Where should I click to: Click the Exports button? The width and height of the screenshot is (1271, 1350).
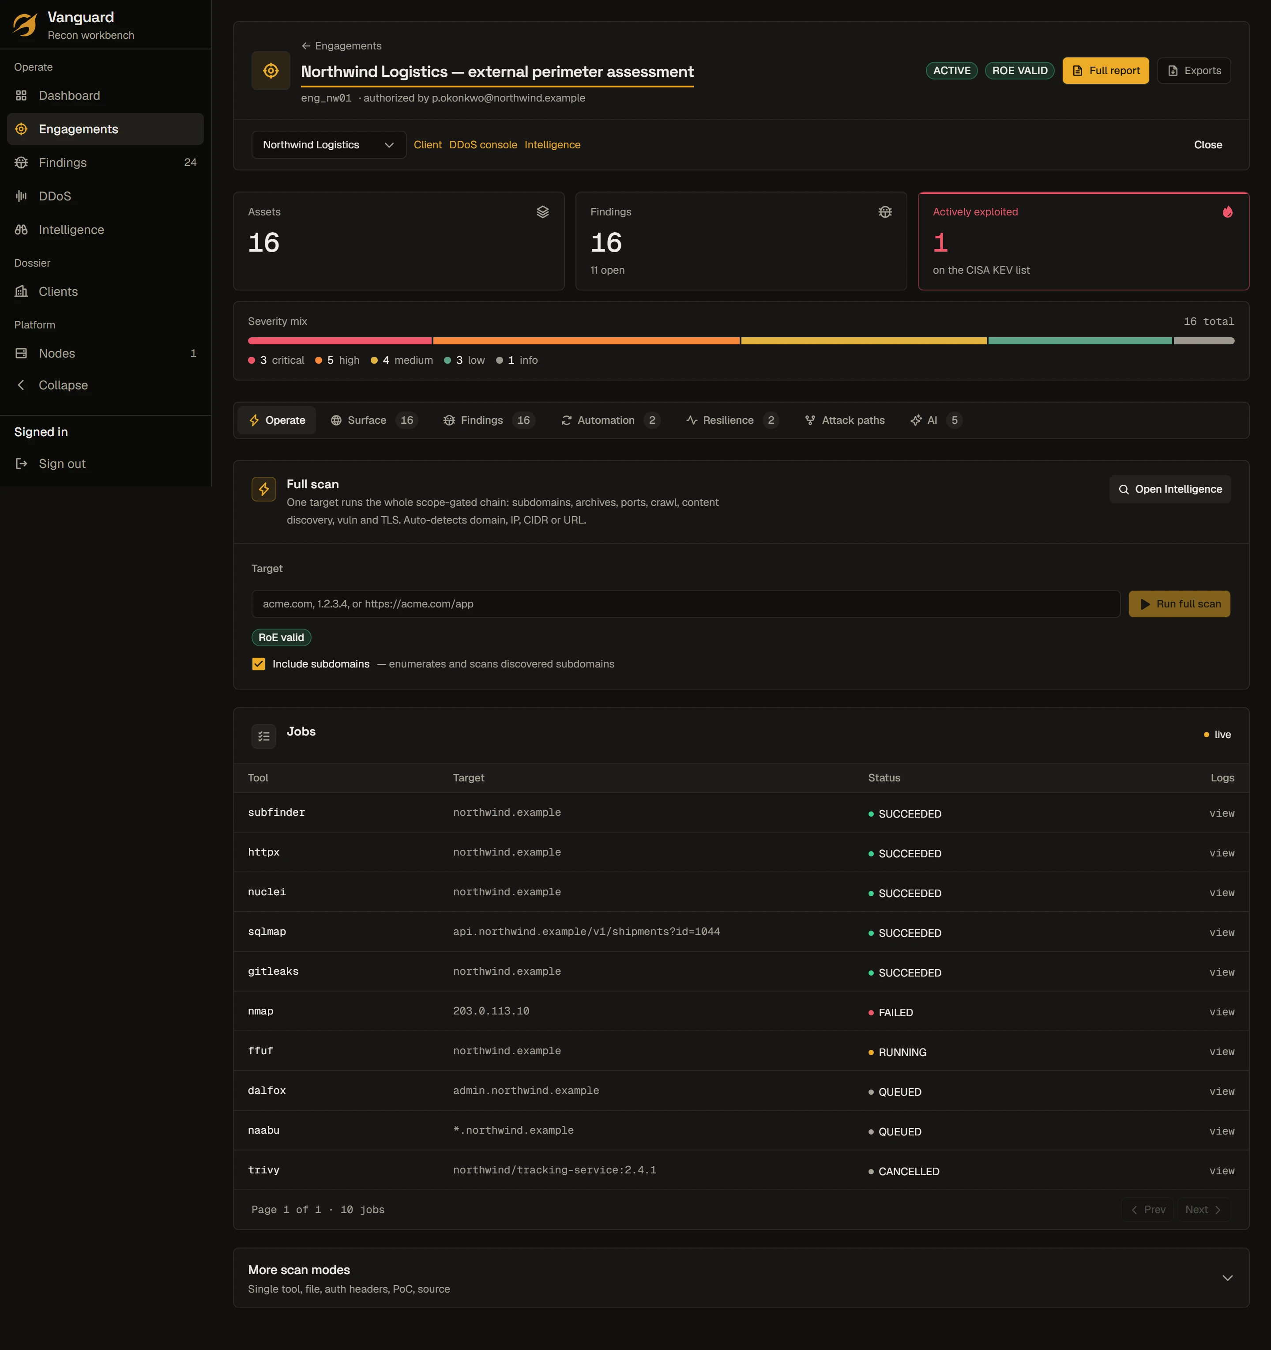(x=1194, y=71)
